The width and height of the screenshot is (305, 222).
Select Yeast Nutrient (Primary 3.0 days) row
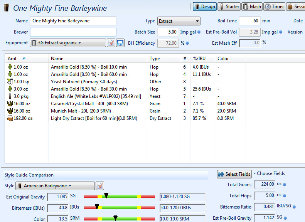[x=84, y=82]
